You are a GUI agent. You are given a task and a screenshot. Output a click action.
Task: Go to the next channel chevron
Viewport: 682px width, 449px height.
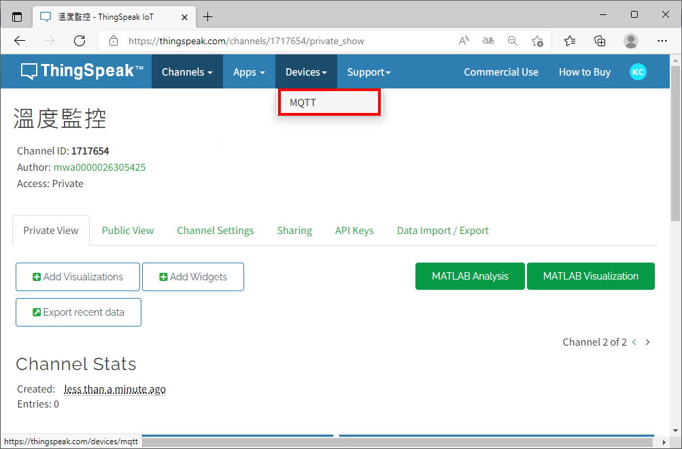[647, 342]
